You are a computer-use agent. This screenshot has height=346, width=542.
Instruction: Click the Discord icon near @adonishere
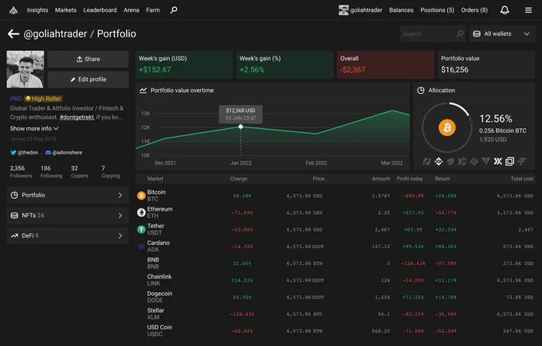(48, 153)
